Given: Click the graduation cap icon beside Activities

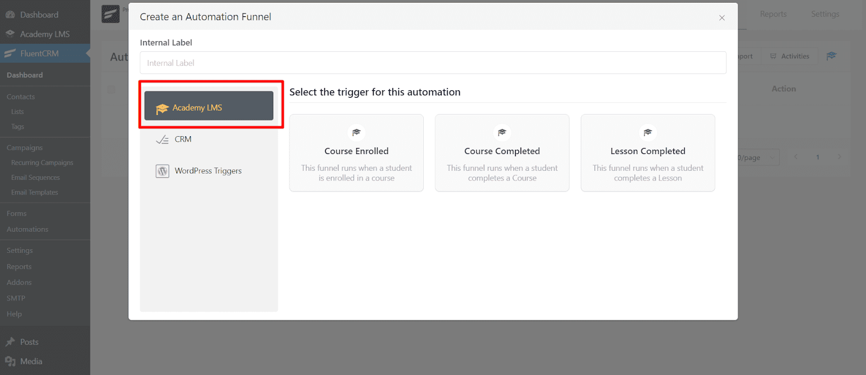Looking at the screenshot, I should tap(831, 56).
